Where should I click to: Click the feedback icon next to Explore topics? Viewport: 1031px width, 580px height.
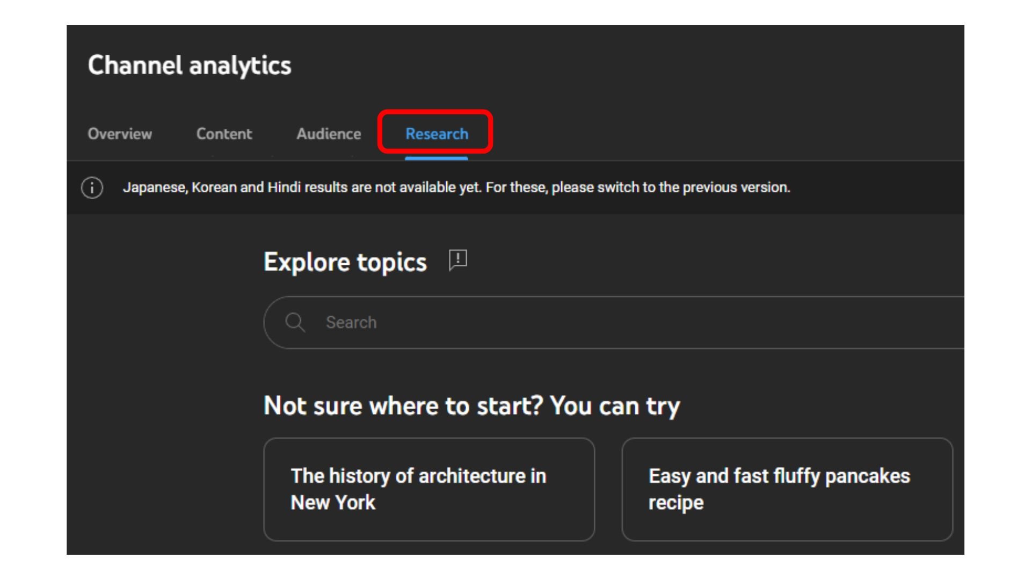(x=457, y=260)
